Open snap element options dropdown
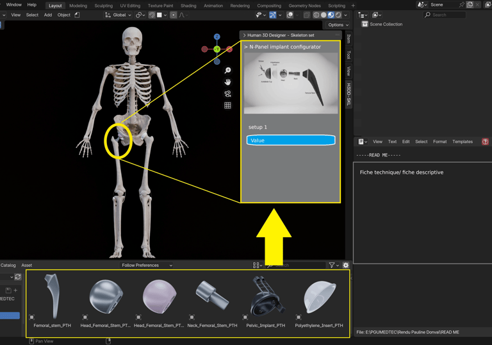 point(165,15)
